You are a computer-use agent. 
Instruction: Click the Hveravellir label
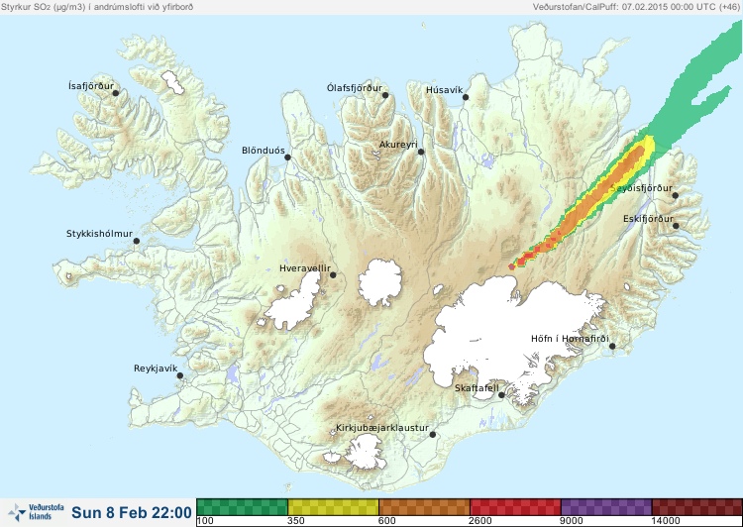305,268
